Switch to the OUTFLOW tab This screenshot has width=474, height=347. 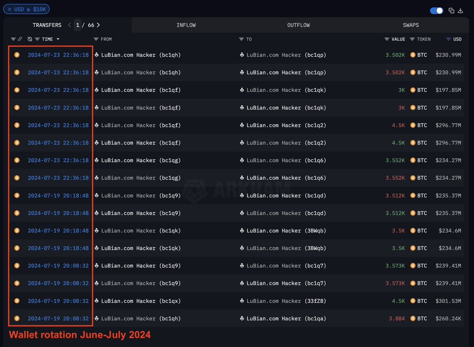[x=298, y=25]
